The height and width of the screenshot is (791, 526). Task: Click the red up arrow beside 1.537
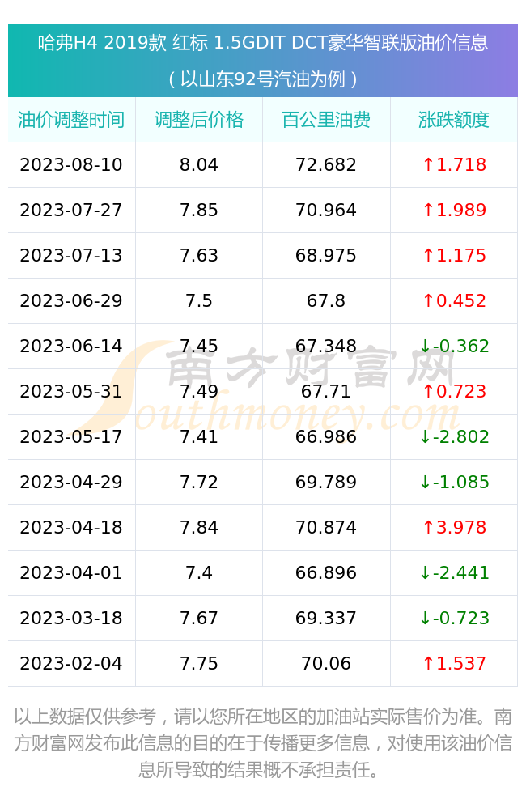(428, 664)
